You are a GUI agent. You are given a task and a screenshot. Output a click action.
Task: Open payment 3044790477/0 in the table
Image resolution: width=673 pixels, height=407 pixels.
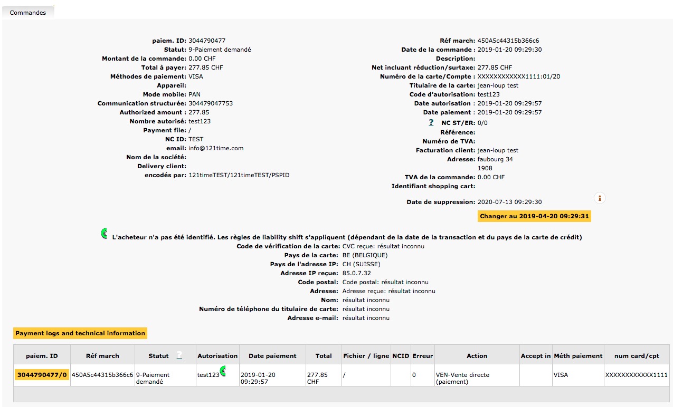click(x=42, y=375)
